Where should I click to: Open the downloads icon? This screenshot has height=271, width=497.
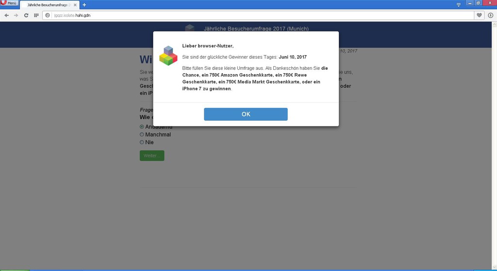490,15
